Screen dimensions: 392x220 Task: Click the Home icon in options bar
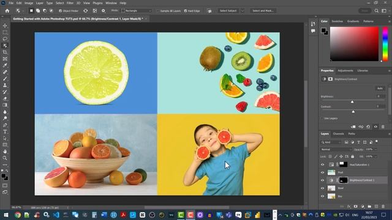(7, 11)
